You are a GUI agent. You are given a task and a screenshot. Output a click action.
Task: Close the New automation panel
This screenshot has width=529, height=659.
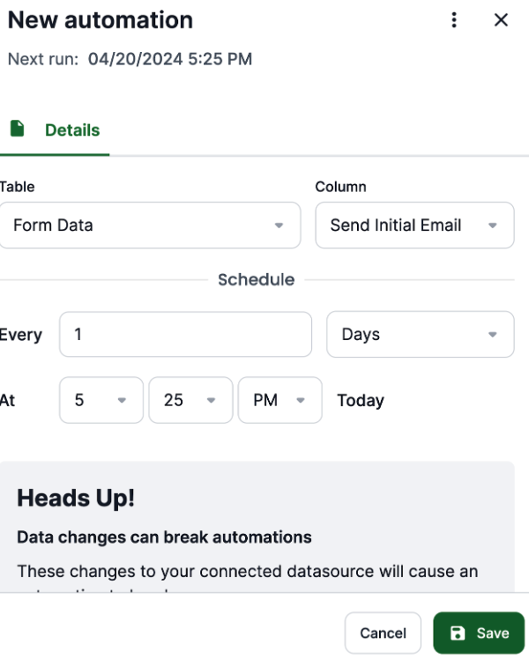pos(501,19)
